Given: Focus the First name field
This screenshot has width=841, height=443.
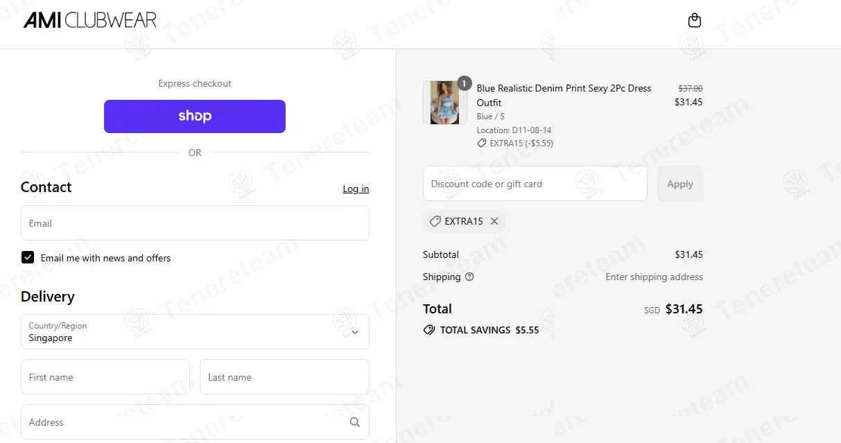Looking at the screenshot, I should click(105, 377).
